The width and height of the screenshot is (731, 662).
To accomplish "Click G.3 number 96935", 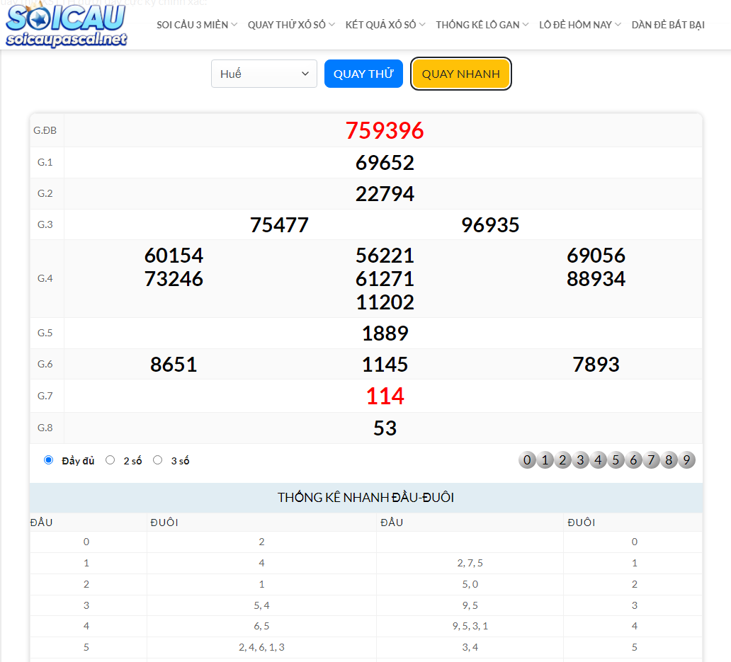I will click(490, 225).
